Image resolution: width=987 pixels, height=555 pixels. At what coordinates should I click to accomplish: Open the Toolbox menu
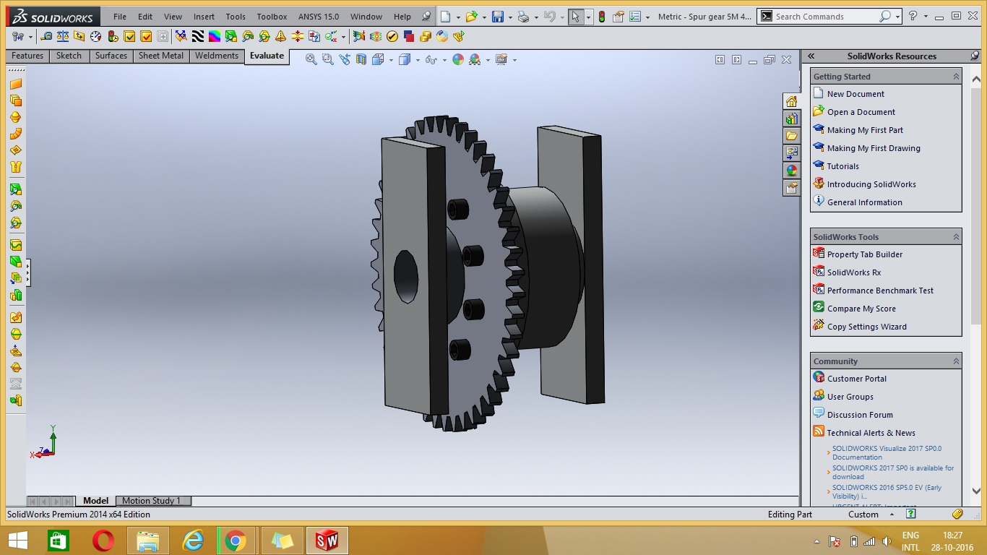click(x=272, y=17)
